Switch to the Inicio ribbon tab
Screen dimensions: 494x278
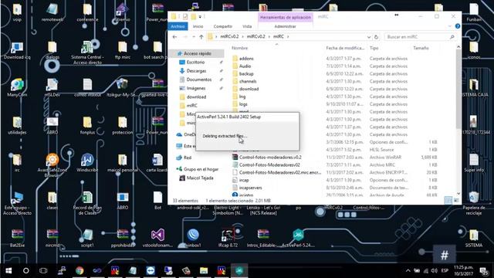click(198, 26)
